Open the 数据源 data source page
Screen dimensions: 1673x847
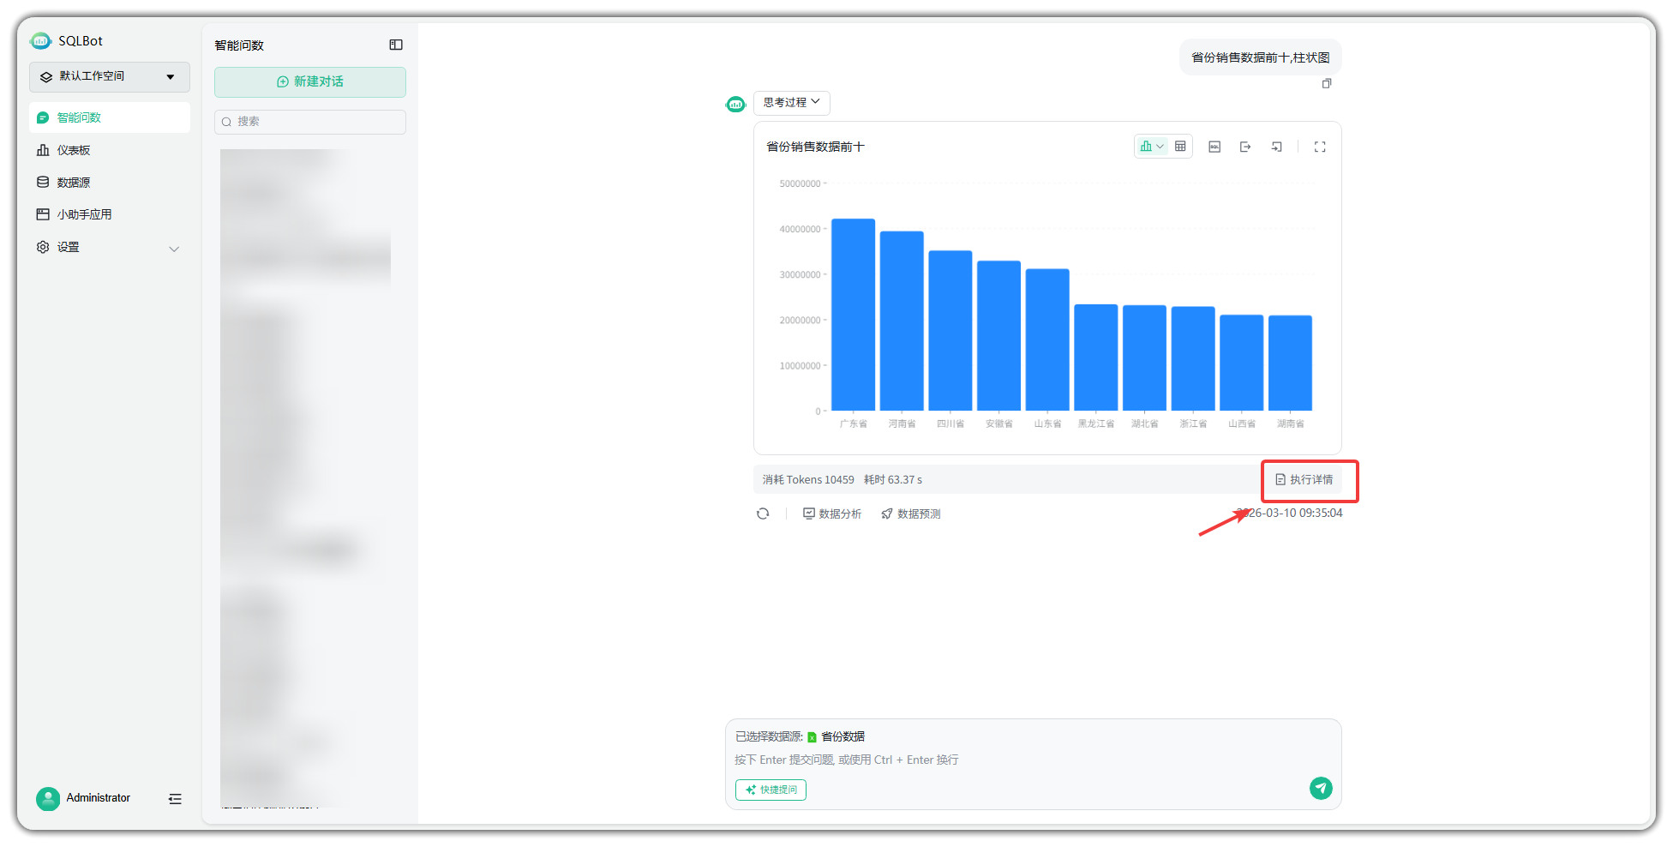74,183
